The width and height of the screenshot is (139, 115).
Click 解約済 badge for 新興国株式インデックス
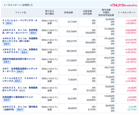pyautogui.click(x=22, y=91)
